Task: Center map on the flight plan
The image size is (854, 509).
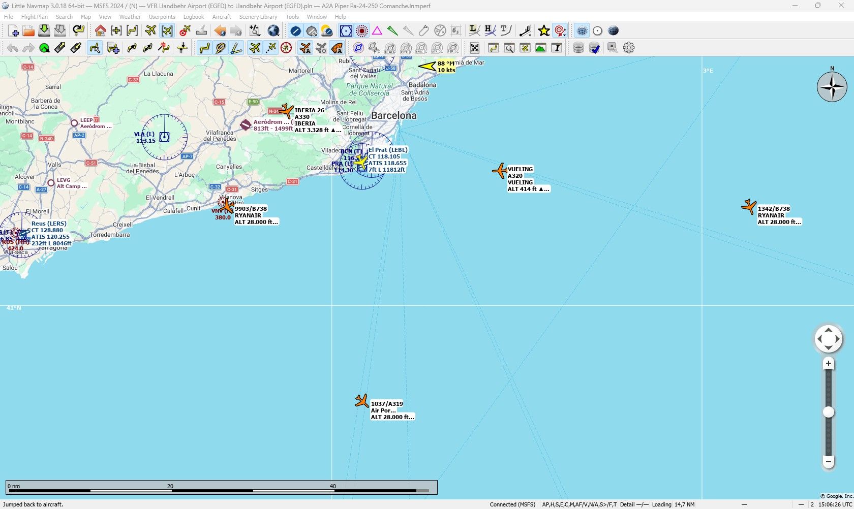Action: coord(132,31)
